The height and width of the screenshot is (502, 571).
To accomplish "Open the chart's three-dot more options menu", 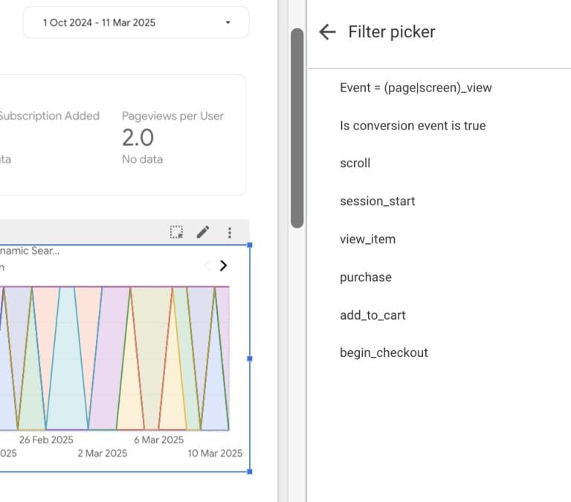I will 230,232.
